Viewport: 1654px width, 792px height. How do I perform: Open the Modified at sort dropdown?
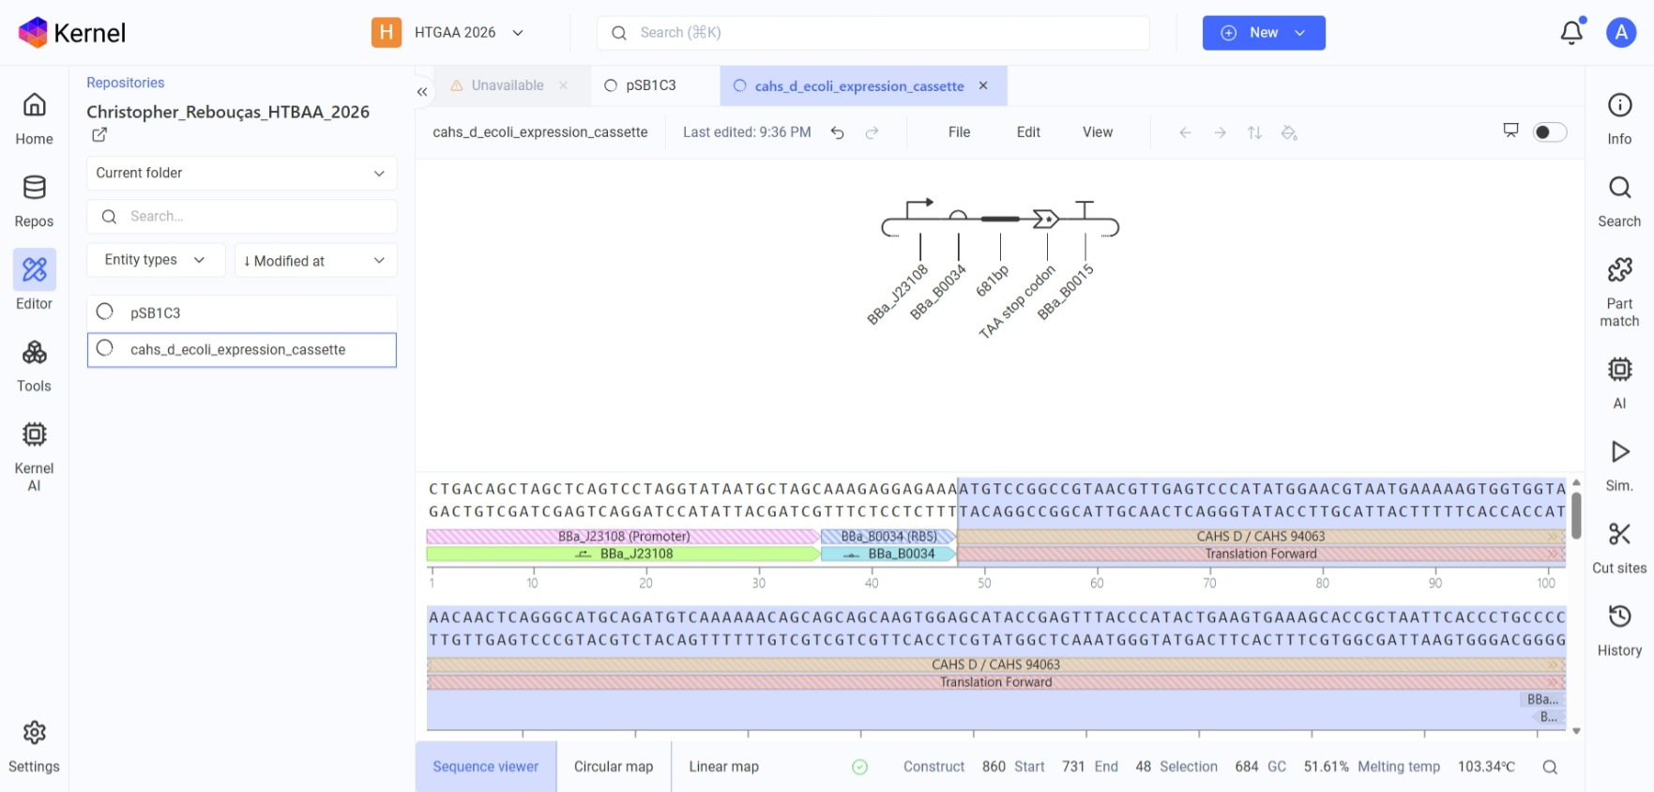point(315,260)
